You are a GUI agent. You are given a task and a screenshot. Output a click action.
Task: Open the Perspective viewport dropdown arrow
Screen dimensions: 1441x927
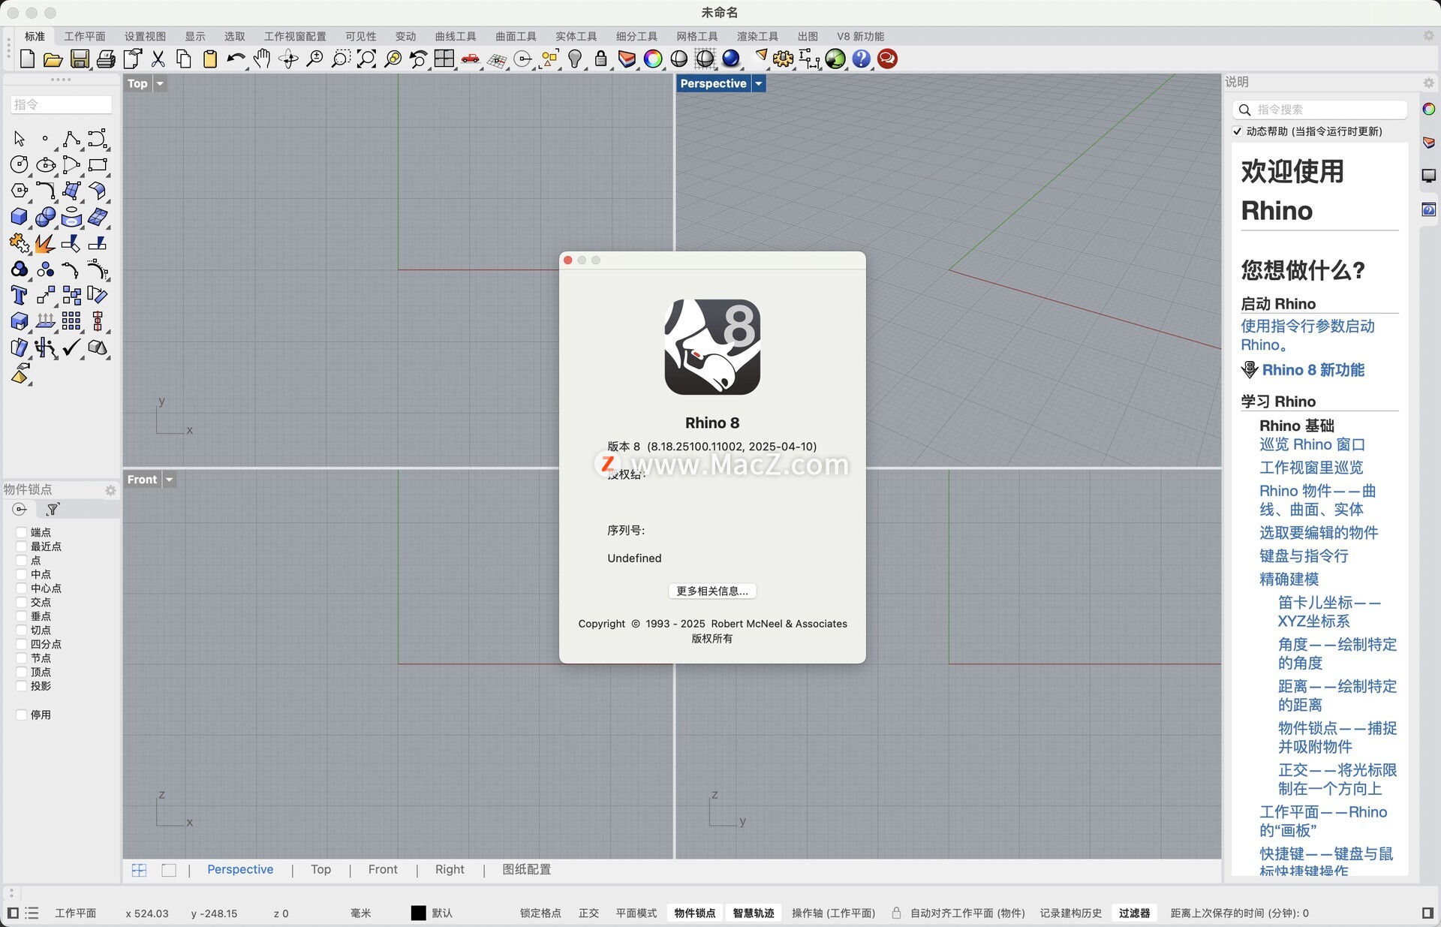(759, 83)
